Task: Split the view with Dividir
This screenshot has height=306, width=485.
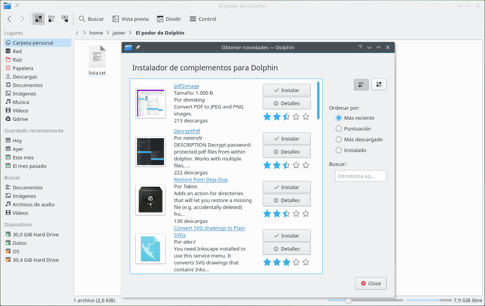Action: (x=169, y=19)
